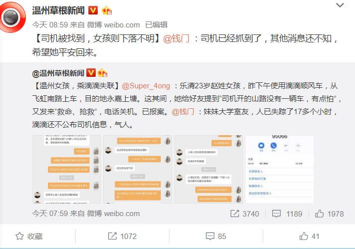Like this post with 41 likes
355x249 pixels.
click(309, 237)
